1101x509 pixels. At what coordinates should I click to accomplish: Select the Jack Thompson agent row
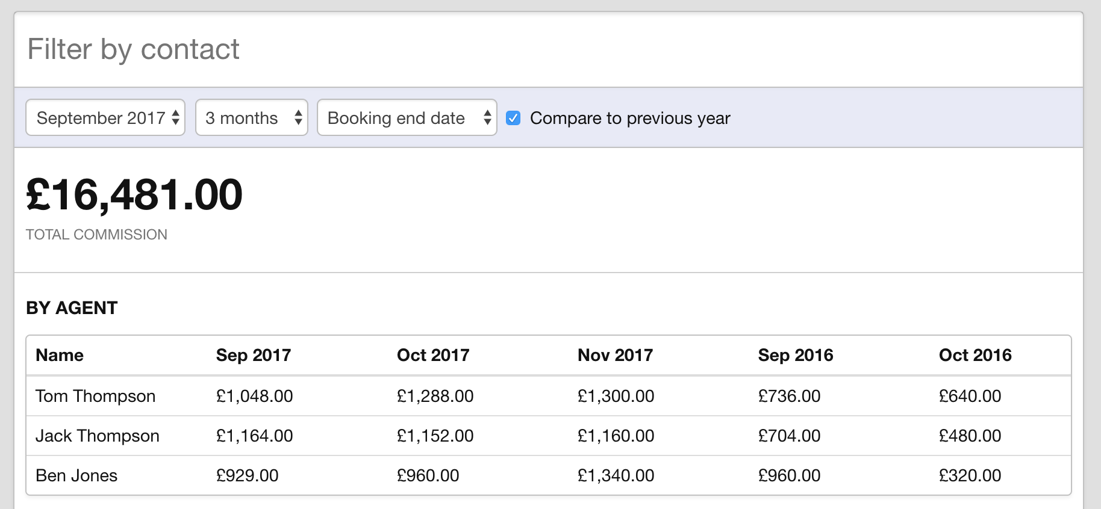tap(549, 436)
